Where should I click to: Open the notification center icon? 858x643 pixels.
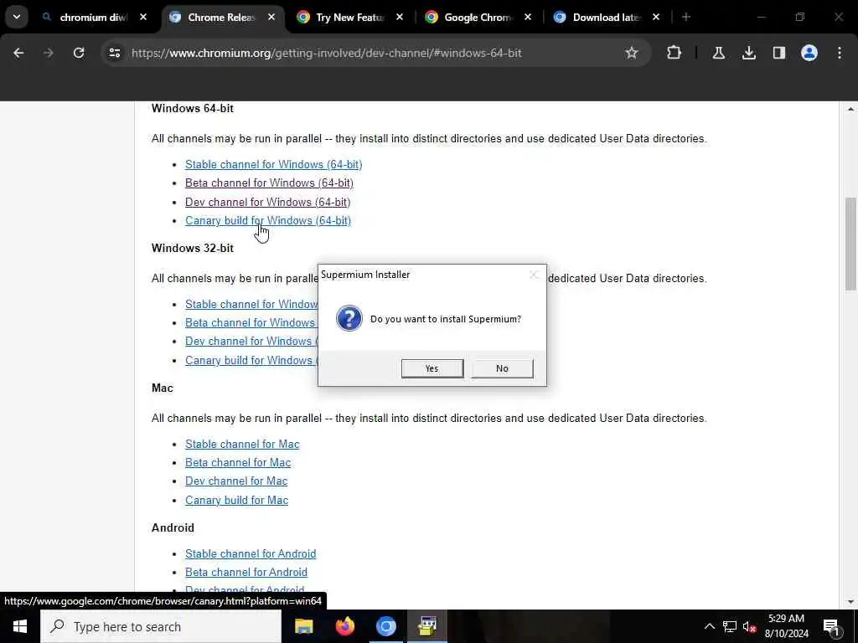pyautogui.click(x=830, y=626)
